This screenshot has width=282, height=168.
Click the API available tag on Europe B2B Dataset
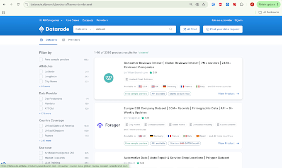(x=158, y=143)
